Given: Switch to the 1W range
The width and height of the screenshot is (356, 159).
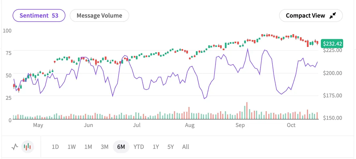Looking at the screenshot, I should click(72, 147).
